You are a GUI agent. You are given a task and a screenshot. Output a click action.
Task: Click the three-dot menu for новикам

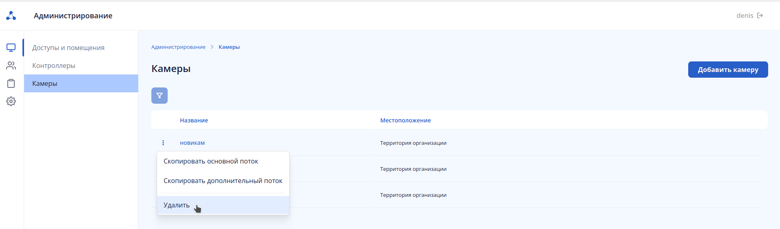pyautogui.click(x=163, y=143)
